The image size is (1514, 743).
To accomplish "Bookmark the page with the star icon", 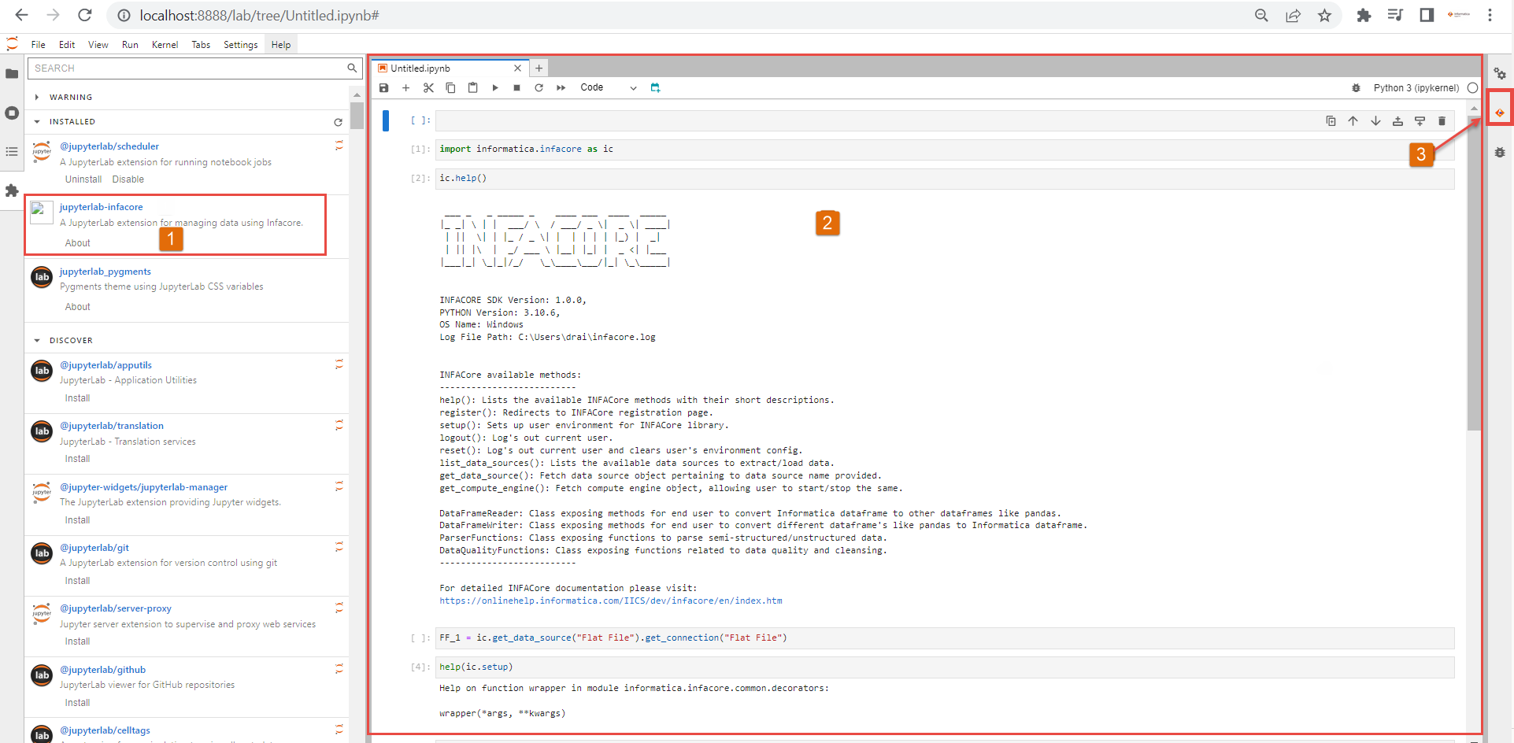I will click(x=1324, y=16).
